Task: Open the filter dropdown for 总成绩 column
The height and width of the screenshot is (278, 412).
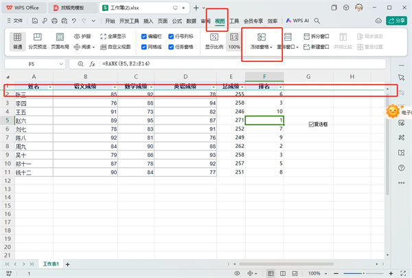Action: pyautogui.click(x=242, y=87)
